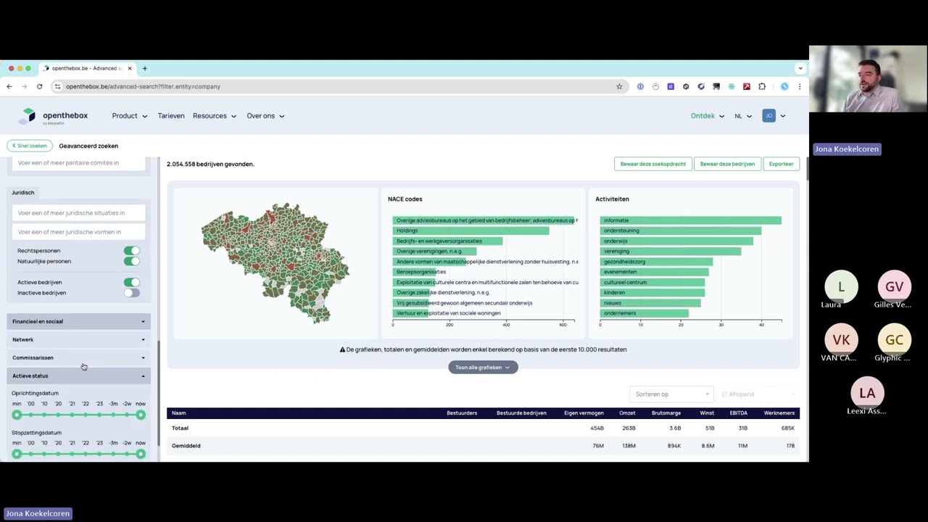Screen dimensions: 928x522
Task: Click the evenementen bar in Activiteiten
Action: tap(654, 272)
